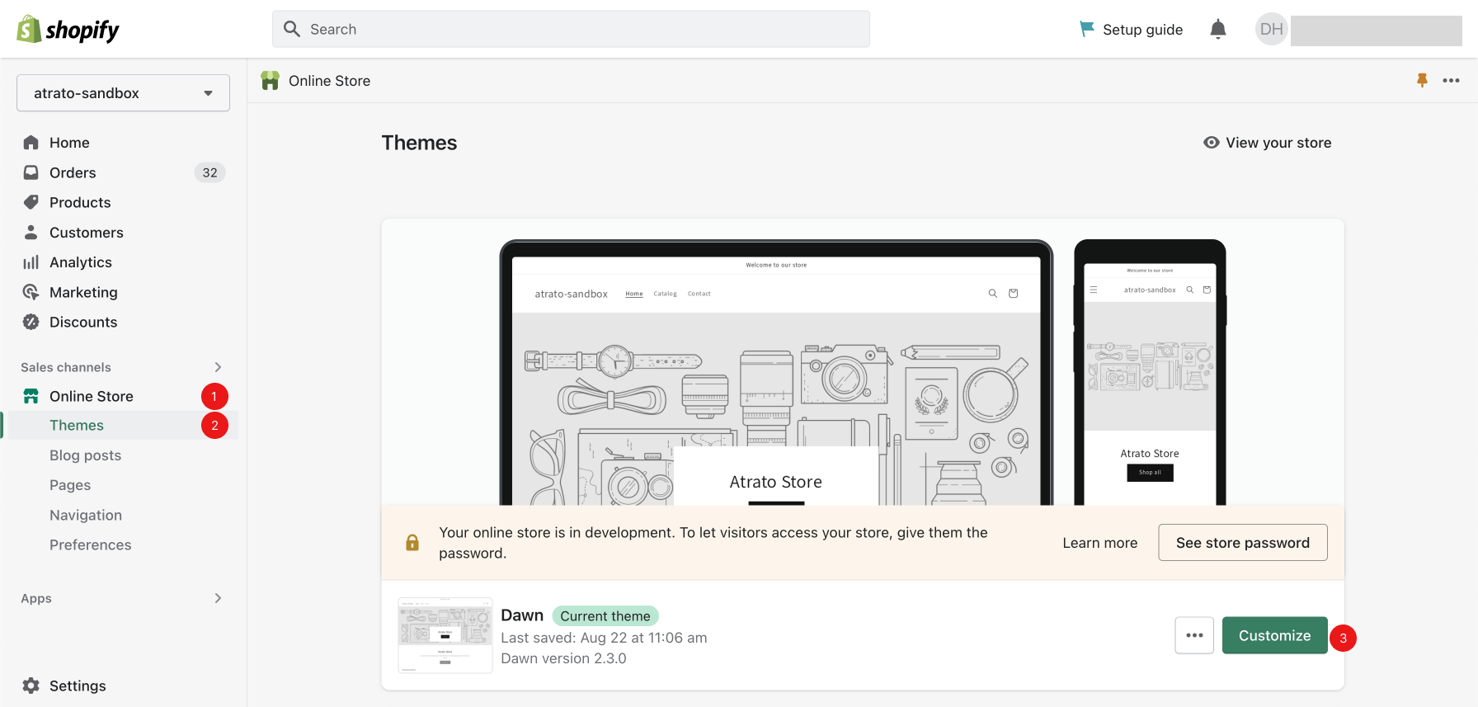
Task: Click the Dawn theme name
Action: pyautogui.click(x=522, y=615)
